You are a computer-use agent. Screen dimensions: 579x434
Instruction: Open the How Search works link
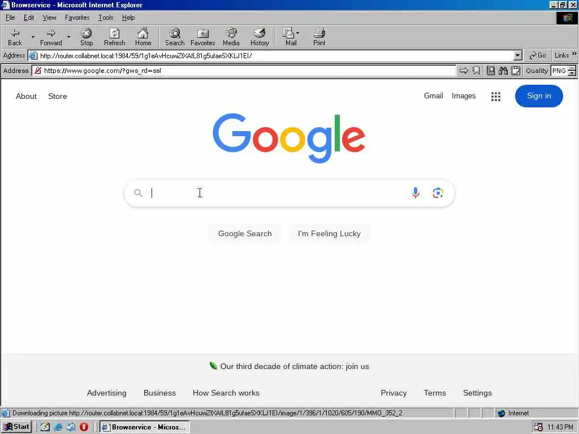click(x=226, y=393)
